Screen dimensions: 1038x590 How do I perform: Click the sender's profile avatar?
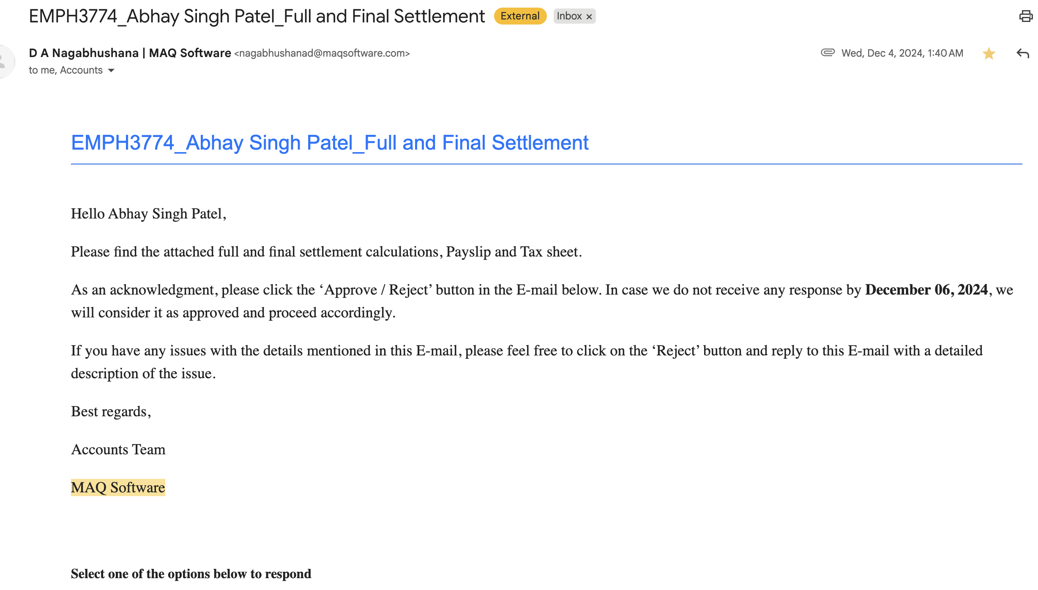coord(4,61)
